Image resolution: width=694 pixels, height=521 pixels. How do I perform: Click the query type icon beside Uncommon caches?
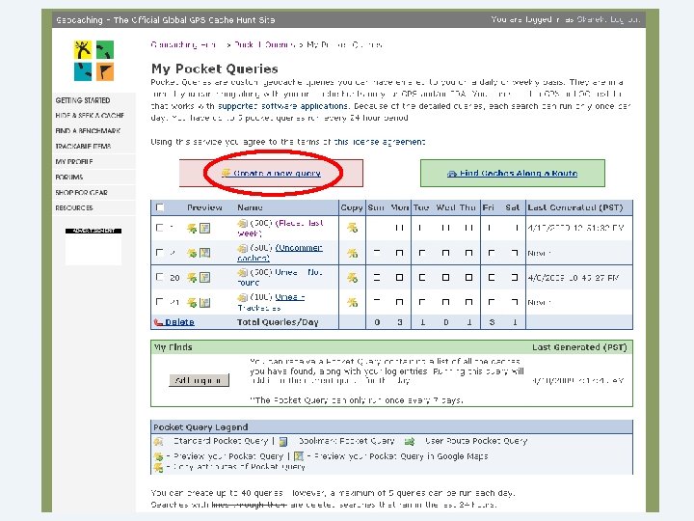pos(243,248)
